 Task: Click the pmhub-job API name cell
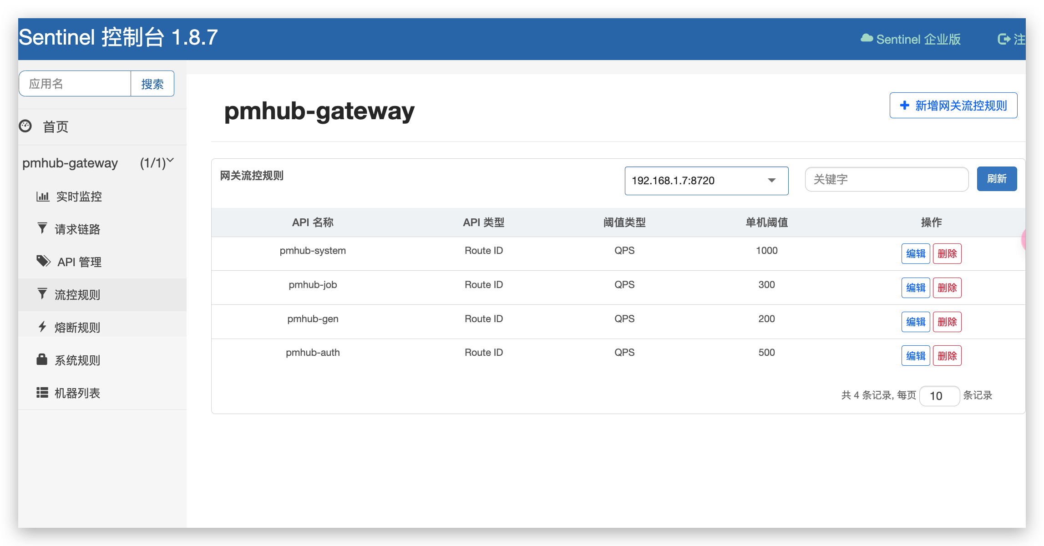coord(313,285)
